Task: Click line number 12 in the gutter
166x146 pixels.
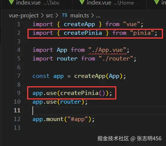Action: [17, 119]
